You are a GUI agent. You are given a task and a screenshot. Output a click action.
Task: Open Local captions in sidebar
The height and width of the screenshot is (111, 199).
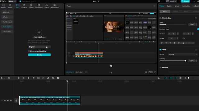point(7,31)
